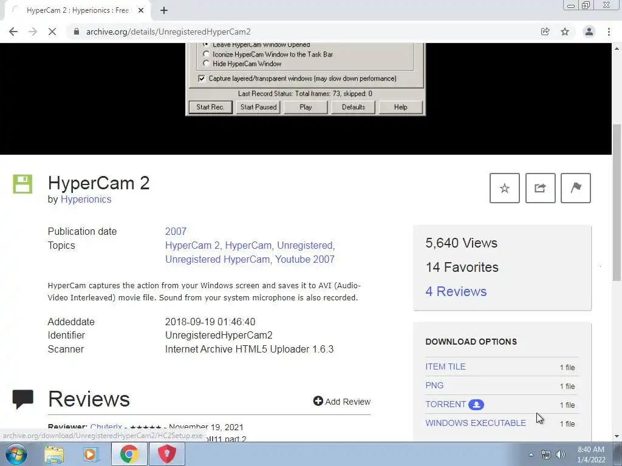This screenshot has width=622, height=466.
Task: Click the page vertical scrollbar thumb
Action: [x=617, y=202]
